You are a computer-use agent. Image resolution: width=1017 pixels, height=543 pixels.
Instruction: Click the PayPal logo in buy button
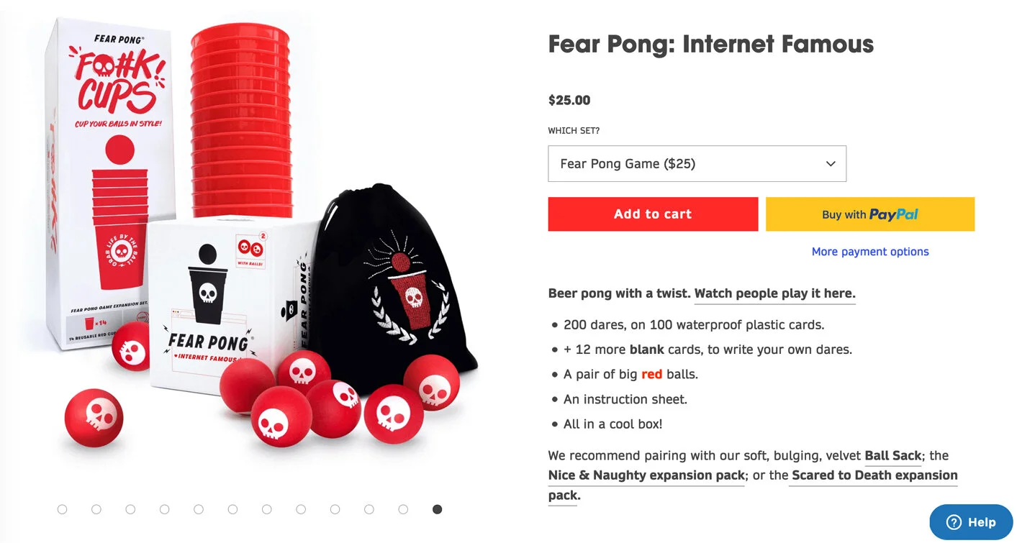(x=894, y=214)
